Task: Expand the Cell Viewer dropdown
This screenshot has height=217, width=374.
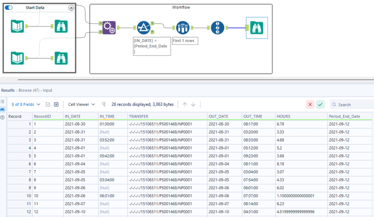Action: click(81, 105)
